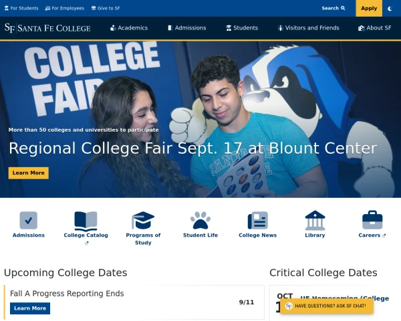Expand the Students navigation menu
401x321 pixels.
click(x=242, y=28)
